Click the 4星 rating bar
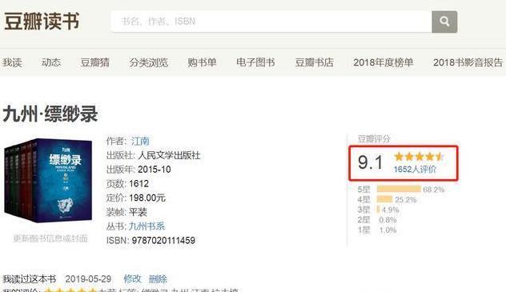Image resolution: width=506 pixels, height=292 pixels. pos(384,199)
